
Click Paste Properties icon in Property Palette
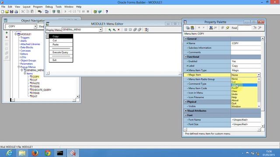click(192, 28)
